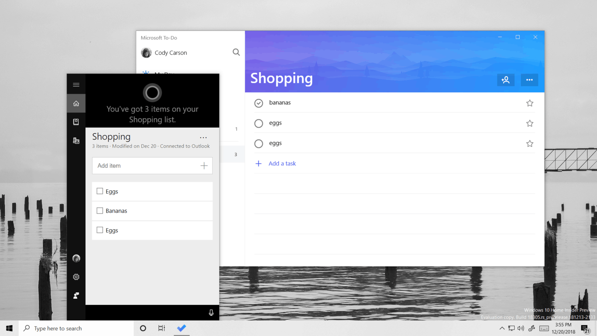Maximize the Microsoft To-Do window
This screenshot has width=597, height=336.
[x=517, y=37]
